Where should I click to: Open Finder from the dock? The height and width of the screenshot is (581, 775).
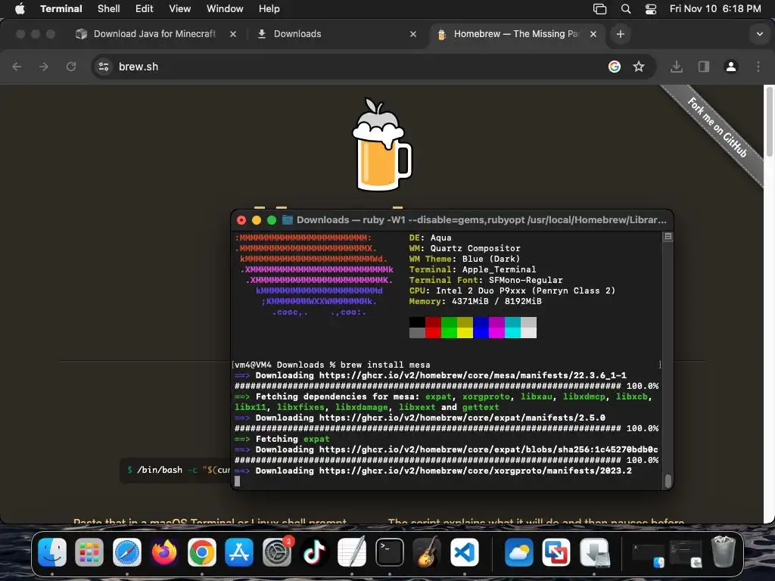coord(52,551)
